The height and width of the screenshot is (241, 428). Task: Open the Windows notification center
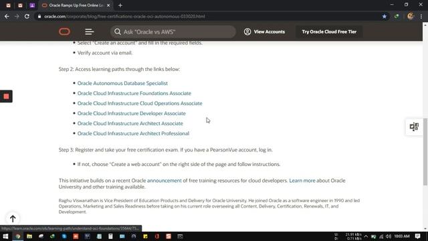click(417, 236)
